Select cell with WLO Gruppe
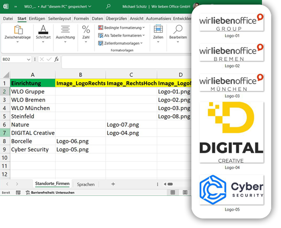 pos(33,92)
